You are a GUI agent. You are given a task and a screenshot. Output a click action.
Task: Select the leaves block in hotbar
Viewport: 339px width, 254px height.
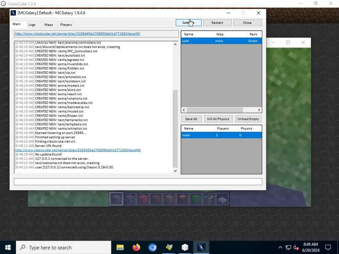tap(196, 199)
